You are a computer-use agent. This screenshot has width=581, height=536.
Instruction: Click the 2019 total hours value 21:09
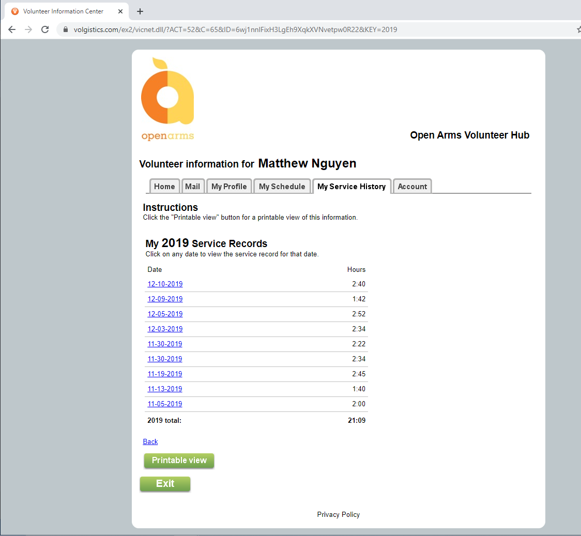[x=357, y=420]
